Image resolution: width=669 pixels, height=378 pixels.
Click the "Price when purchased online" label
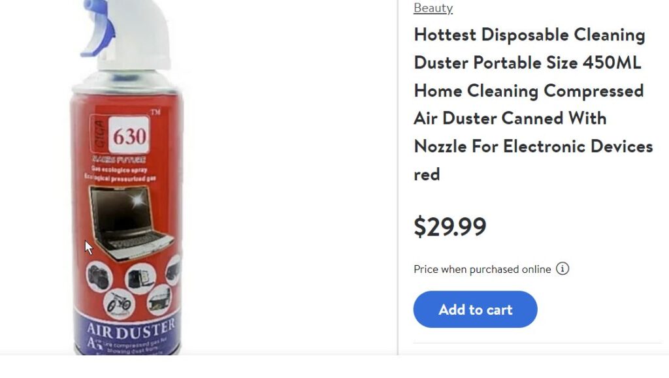point(482,270)
